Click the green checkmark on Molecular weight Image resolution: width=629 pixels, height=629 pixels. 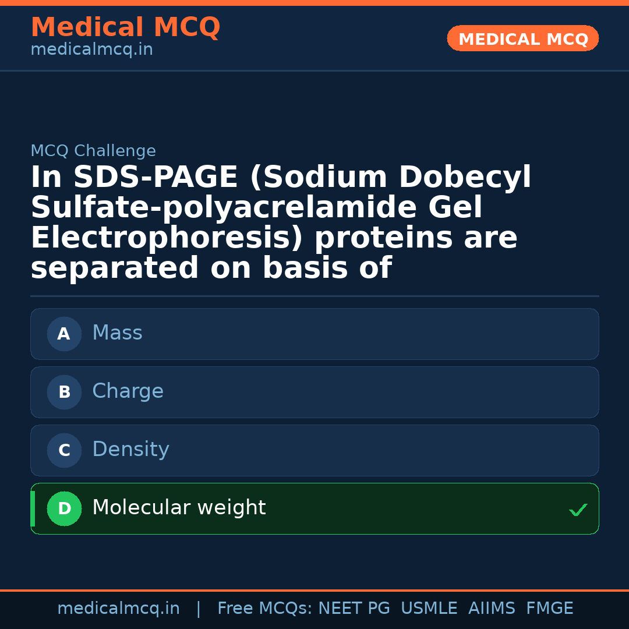tap(578, 510)
